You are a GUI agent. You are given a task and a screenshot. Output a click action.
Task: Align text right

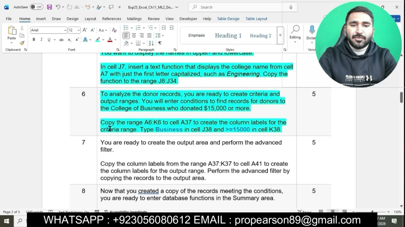point(141,35)
